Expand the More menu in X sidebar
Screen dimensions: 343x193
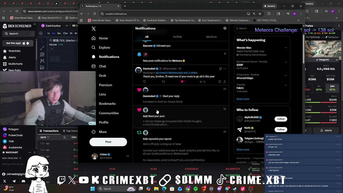99,132
